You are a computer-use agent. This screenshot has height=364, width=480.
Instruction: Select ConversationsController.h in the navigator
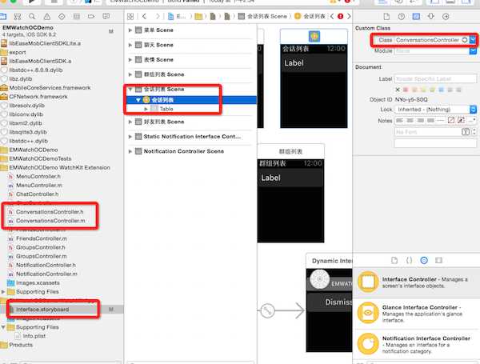coord(50,211)
